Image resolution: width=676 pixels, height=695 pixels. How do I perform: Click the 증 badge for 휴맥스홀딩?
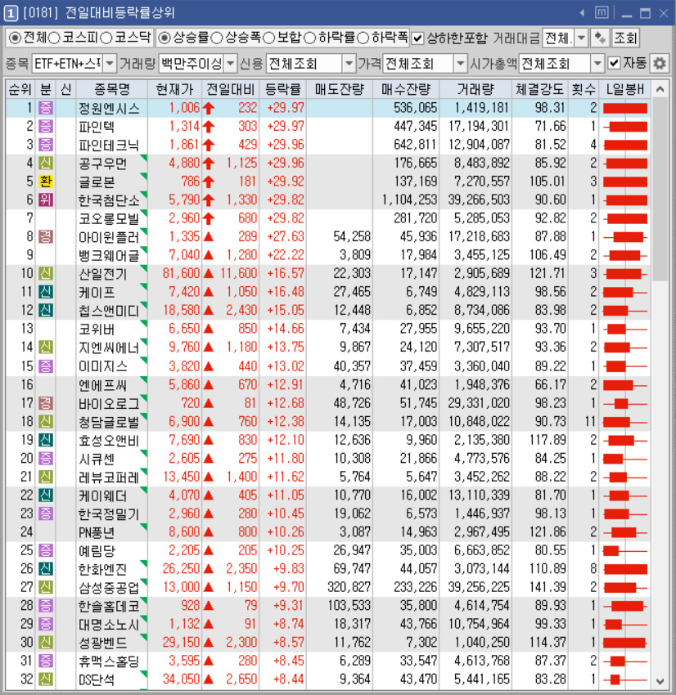click(46, 661)
